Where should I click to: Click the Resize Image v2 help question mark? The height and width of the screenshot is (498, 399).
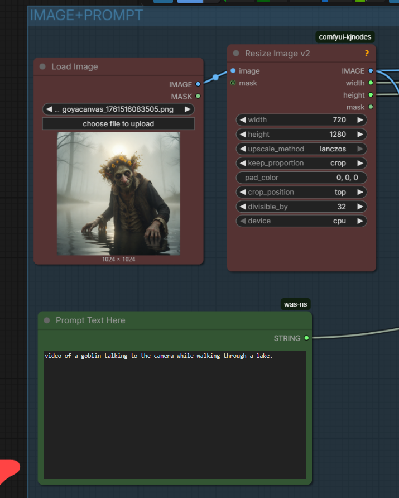pyautogui.click(x=367, y=54)
